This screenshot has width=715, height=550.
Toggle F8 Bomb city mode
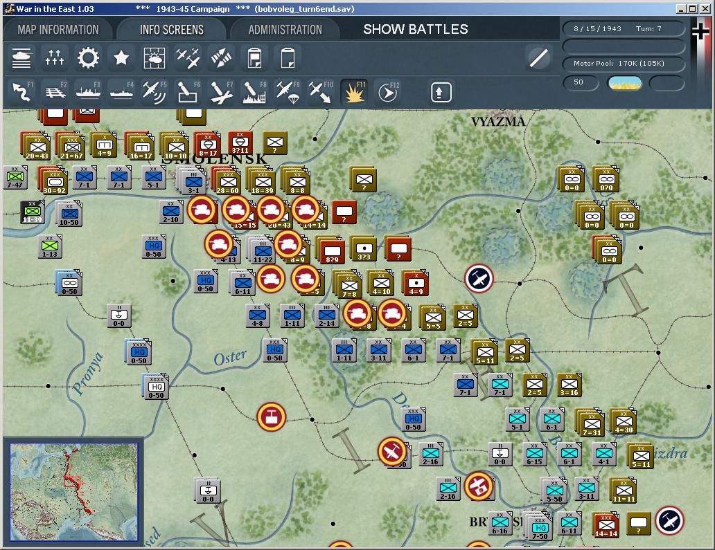click(255, 93)
